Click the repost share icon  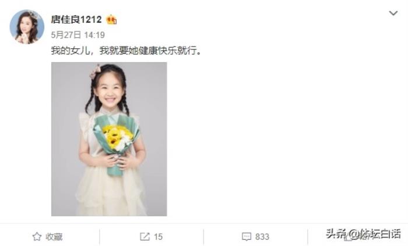145,236
